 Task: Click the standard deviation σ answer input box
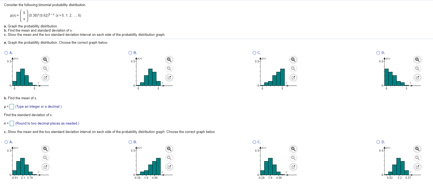coord(12,123)
